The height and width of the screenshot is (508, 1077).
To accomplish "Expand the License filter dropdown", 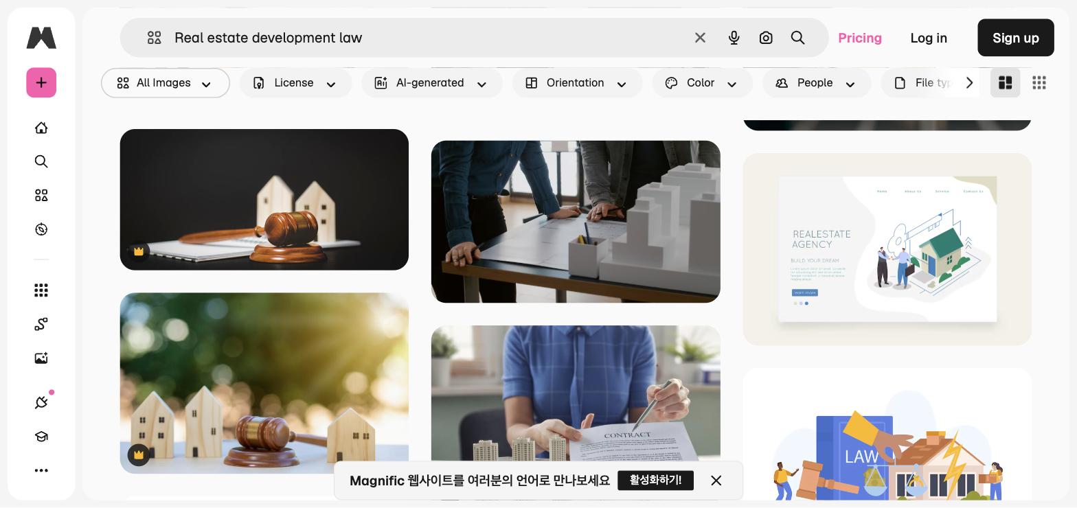I will pyautogui.click(x=295, y=83).
